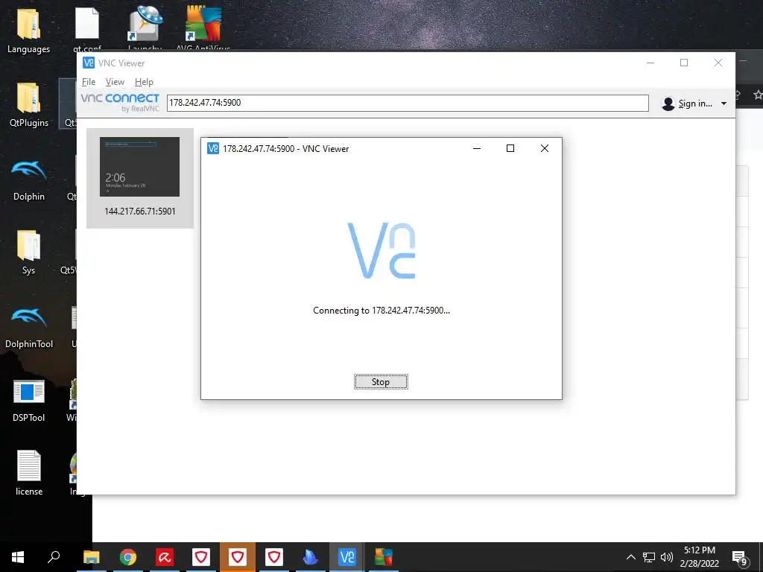Click the Sign in... button

pyautogui.click(x=688, y=103)
